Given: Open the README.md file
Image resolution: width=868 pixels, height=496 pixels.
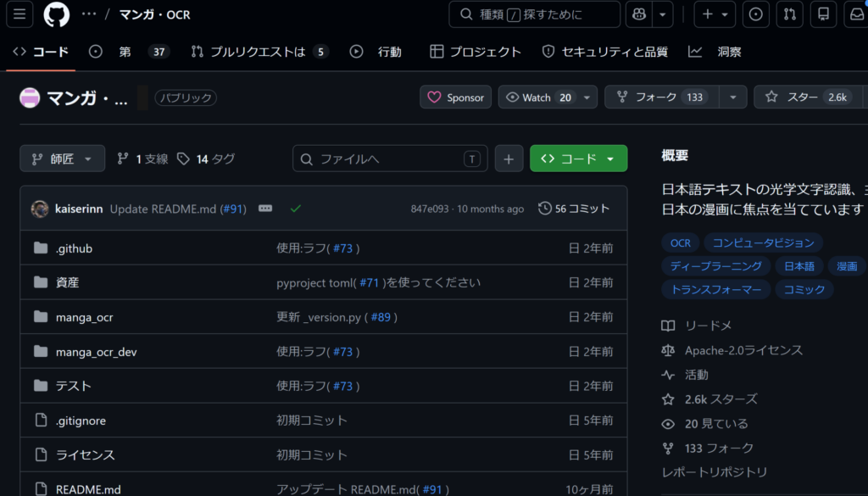Looking at the screenshot, I should 88,489.
